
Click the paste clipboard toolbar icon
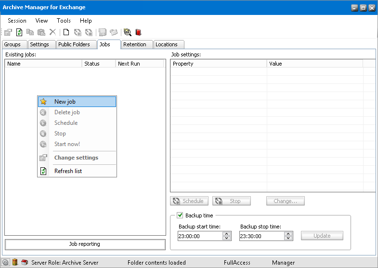[41, 32]
